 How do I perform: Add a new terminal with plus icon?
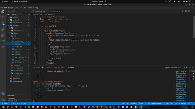[x=179, y=68]
